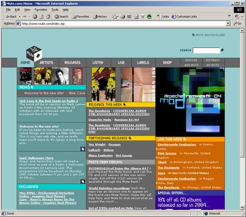Open the Favorites menu in the menu bar

41,10
